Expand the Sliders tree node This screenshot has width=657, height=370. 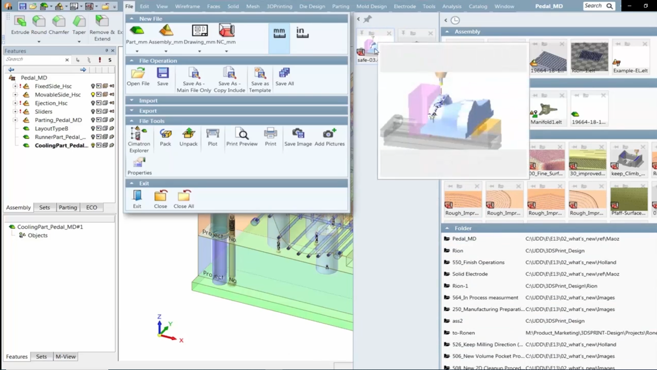coord(15,111)
